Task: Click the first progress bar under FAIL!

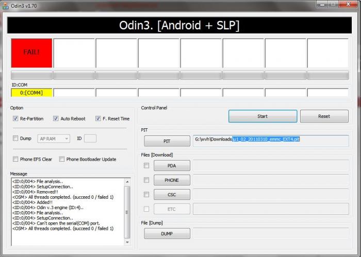Action: (31, 75)
